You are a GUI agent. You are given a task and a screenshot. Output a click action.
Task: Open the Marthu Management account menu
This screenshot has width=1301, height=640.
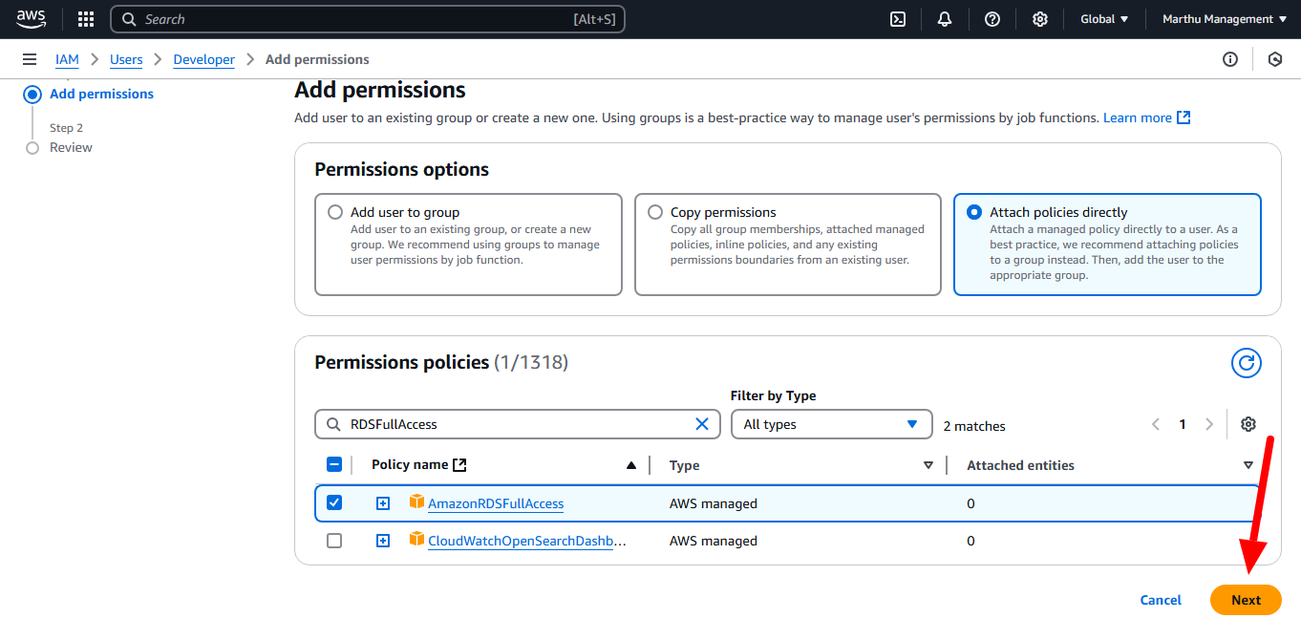(x=1225, y=19)
